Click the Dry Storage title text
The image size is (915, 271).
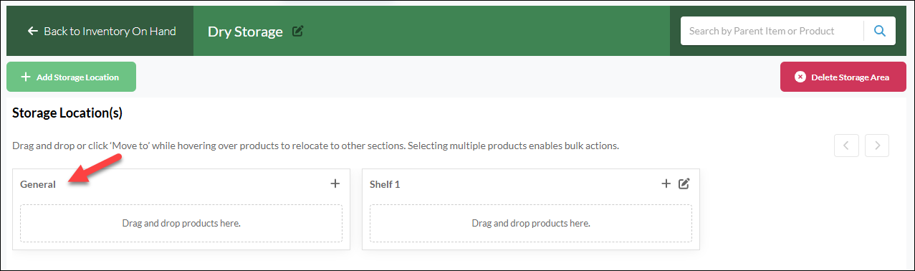245,32
